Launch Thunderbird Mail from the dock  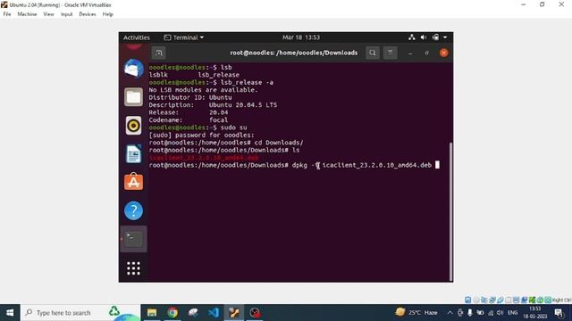(133, 69)
